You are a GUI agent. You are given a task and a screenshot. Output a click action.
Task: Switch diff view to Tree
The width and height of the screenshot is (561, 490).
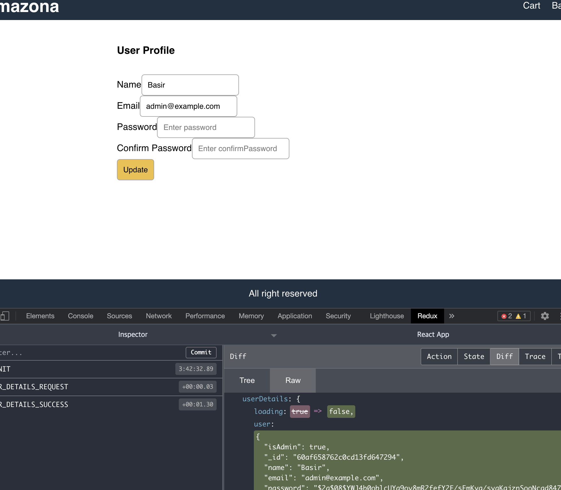click(x=247, y=380)
